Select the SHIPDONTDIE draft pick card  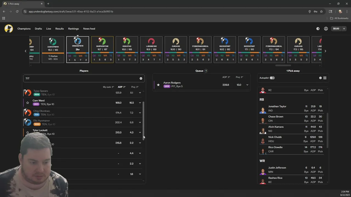102,50
